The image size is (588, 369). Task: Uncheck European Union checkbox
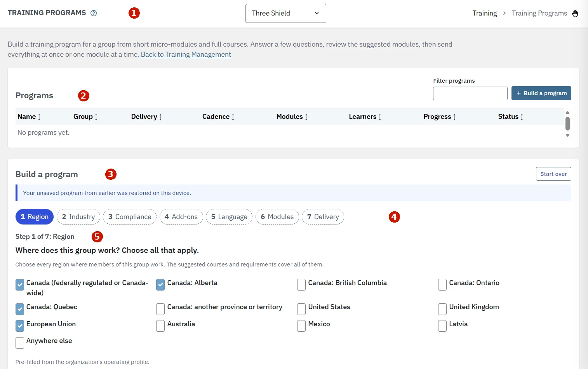[x=20, y=326]
